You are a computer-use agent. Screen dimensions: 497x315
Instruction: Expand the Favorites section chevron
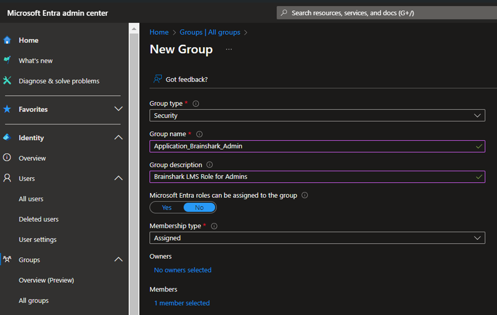(x=118, y=109)
